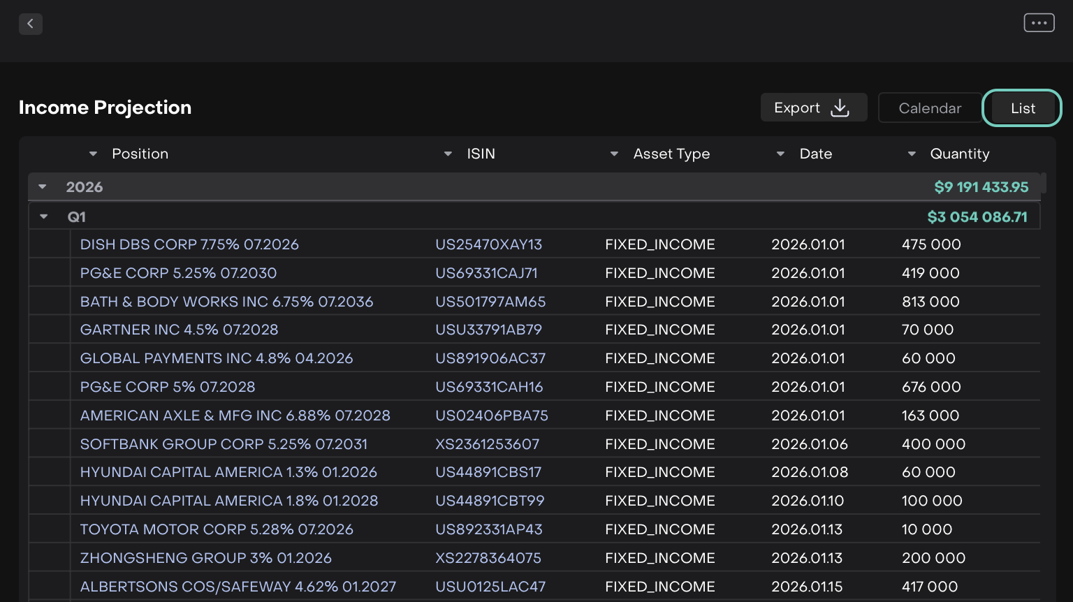
Task: Open the Asset Type column dropdown arrow
Action: (x=614, y=154)
